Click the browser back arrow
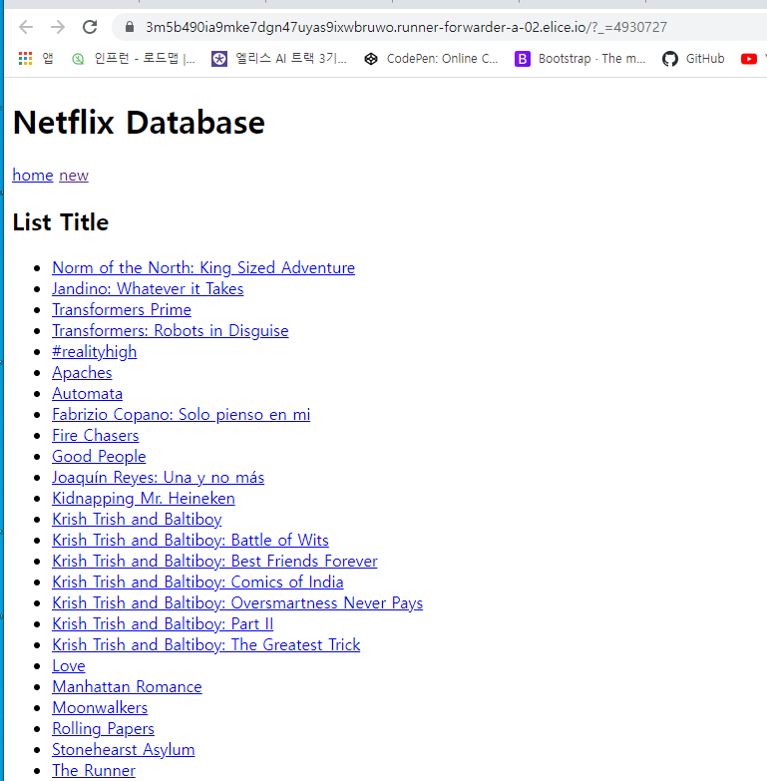The width and height of the screenshot is (767, 781). [25, 27]
